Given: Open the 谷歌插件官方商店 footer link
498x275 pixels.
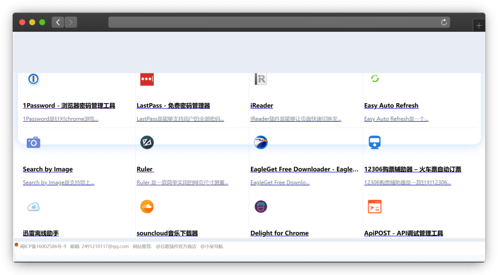Looking at the screenshot, I should [176, 246].
